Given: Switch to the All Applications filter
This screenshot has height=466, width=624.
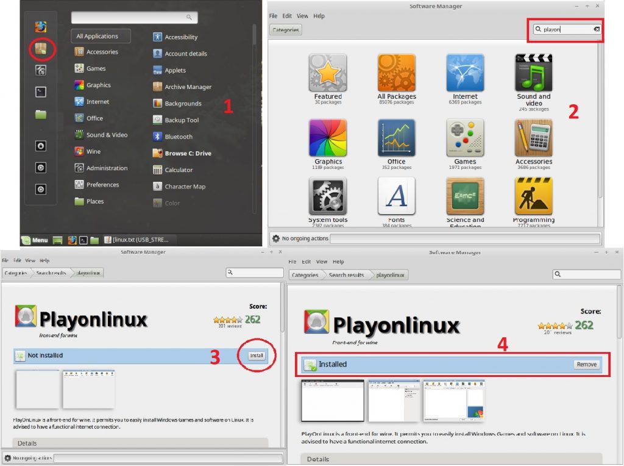Looking at the screenshot, I should [100, 35].
